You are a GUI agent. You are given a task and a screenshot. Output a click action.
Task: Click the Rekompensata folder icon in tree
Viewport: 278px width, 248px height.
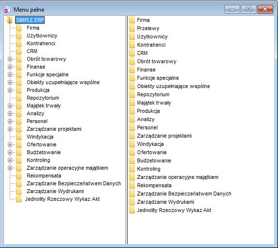(x=19, y=176)
